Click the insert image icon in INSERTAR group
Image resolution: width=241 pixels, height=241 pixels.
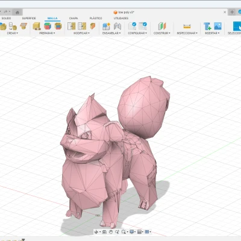218,26
